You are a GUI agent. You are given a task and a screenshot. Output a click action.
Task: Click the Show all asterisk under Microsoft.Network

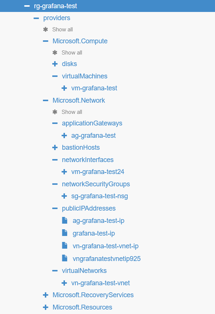pyautogui.click(x=55, y=112)
